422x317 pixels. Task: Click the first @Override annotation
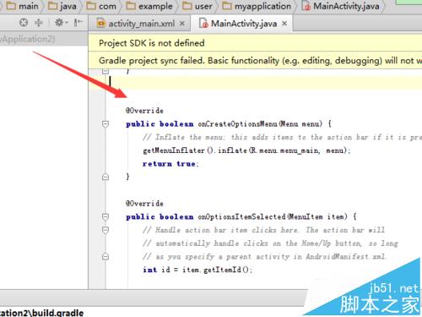pos(144,111)
